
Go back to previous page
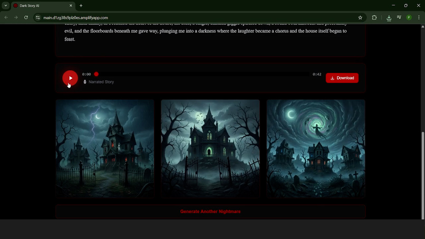pos(6,17)
